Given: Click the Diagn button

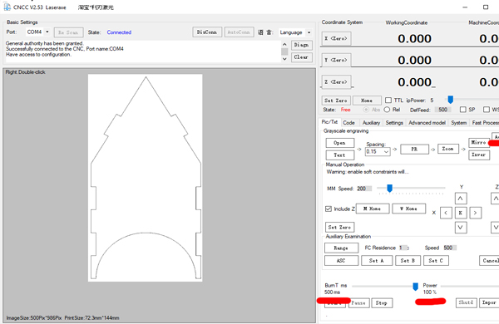Looking at the screenshot, I should pos(301,45).
